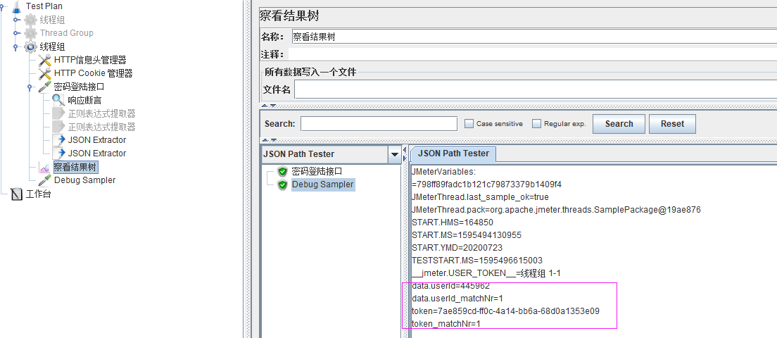Click the second 正则表达式提取器 icon
The image size is (777, 338).
point(58,127)
